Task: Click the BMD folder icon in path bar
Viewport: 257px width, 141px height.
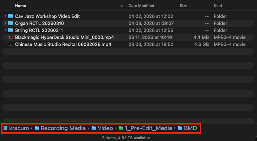Action: (x=180, y=128)
